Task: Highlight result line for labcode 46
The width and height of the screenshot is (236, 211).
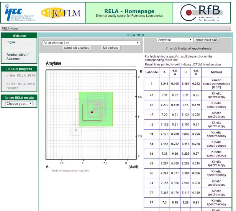Action: coord(188,105)
